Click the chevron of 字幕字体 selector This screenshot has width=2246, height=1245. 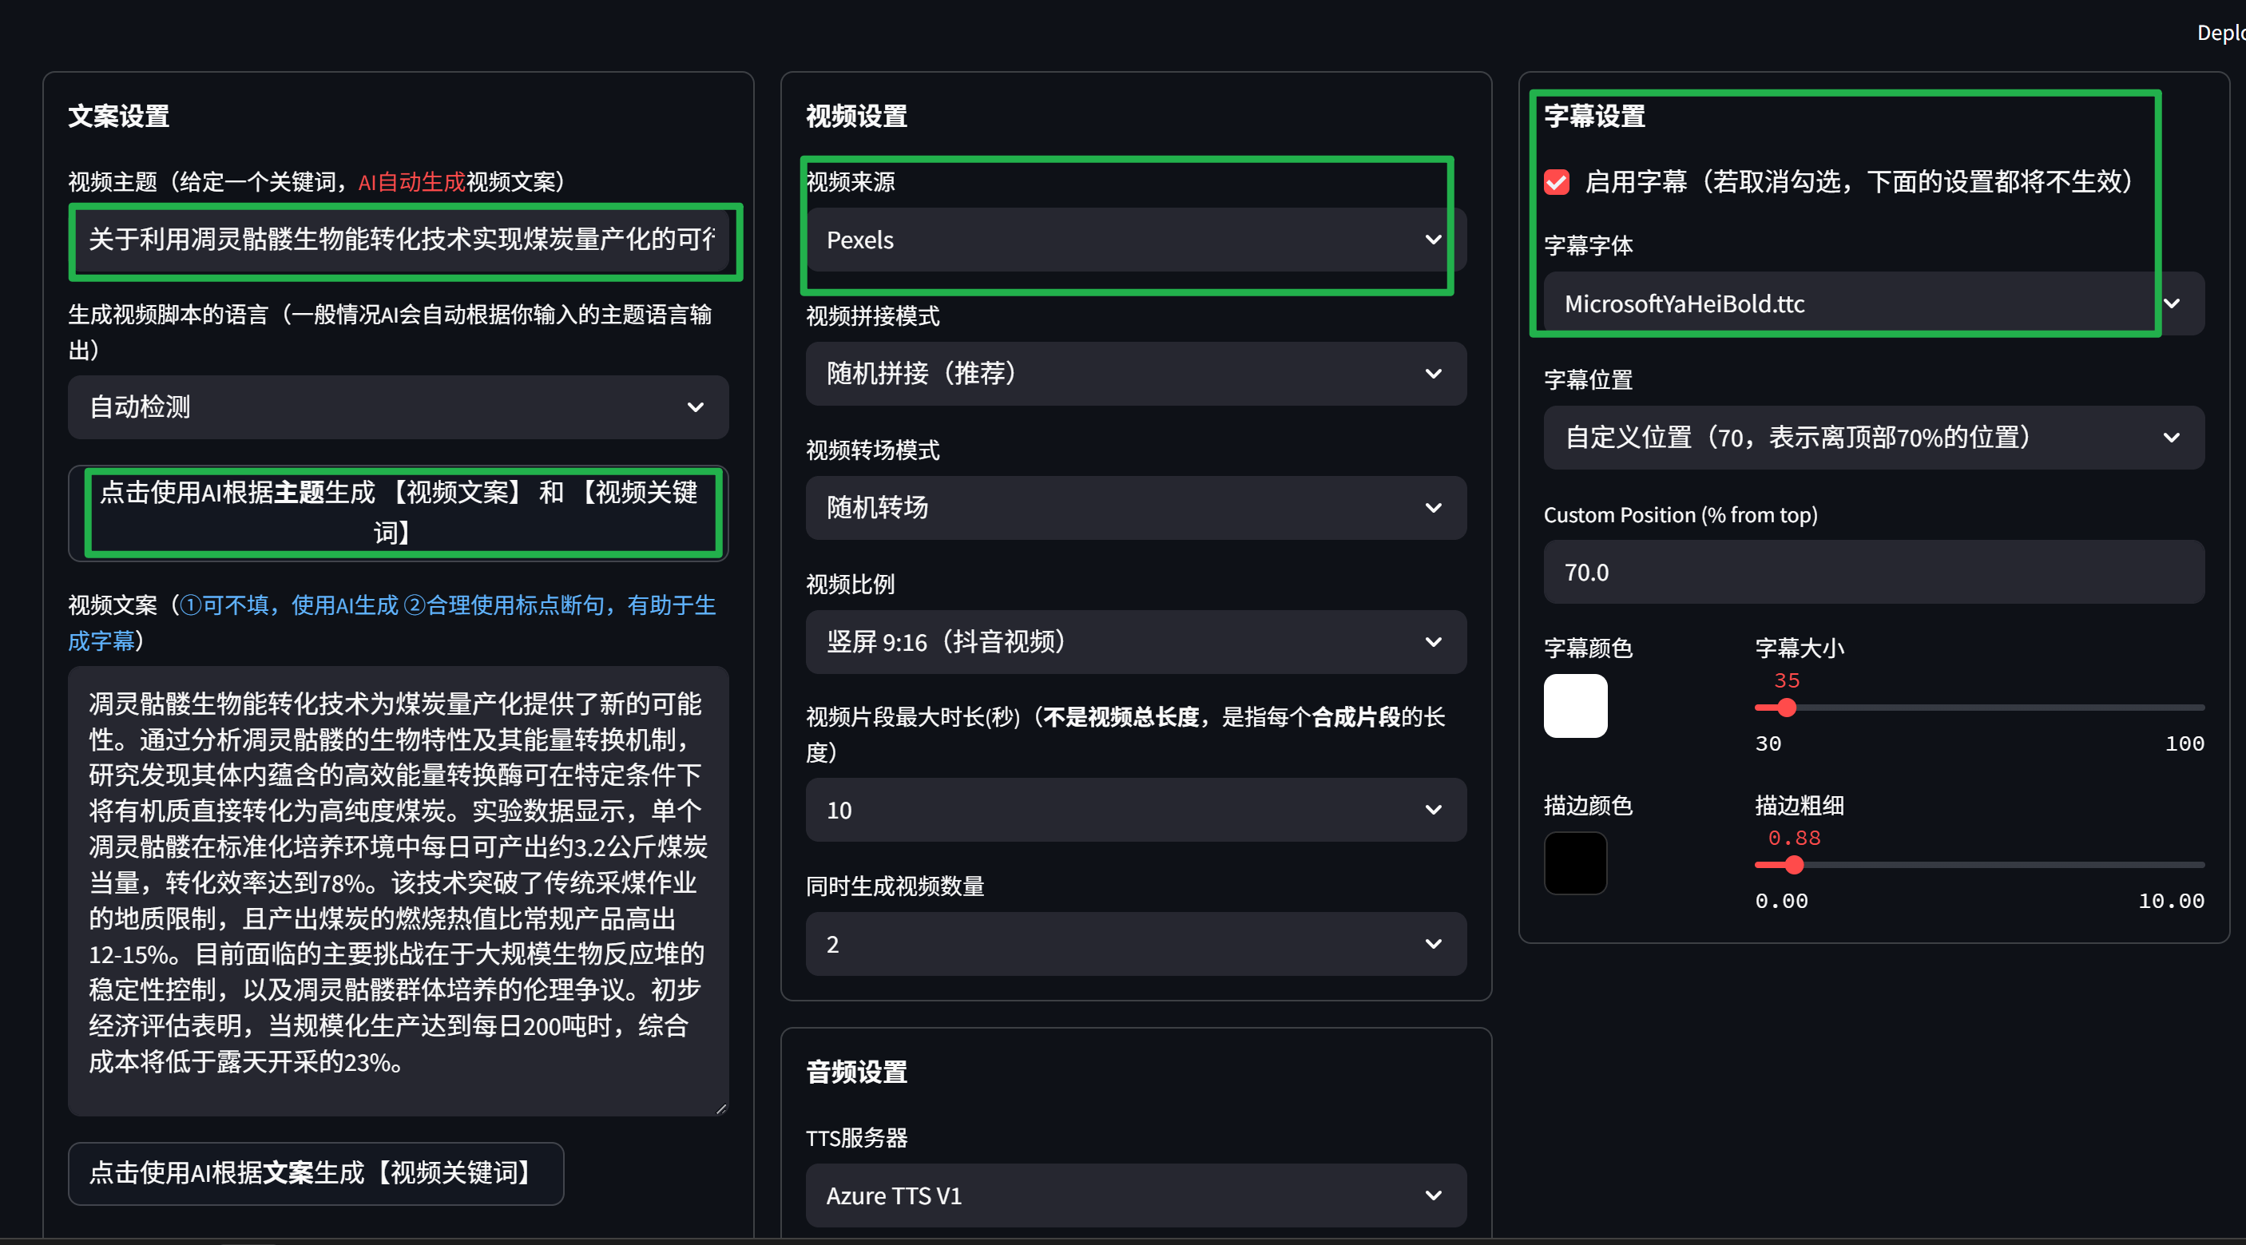coord(2171,303)
